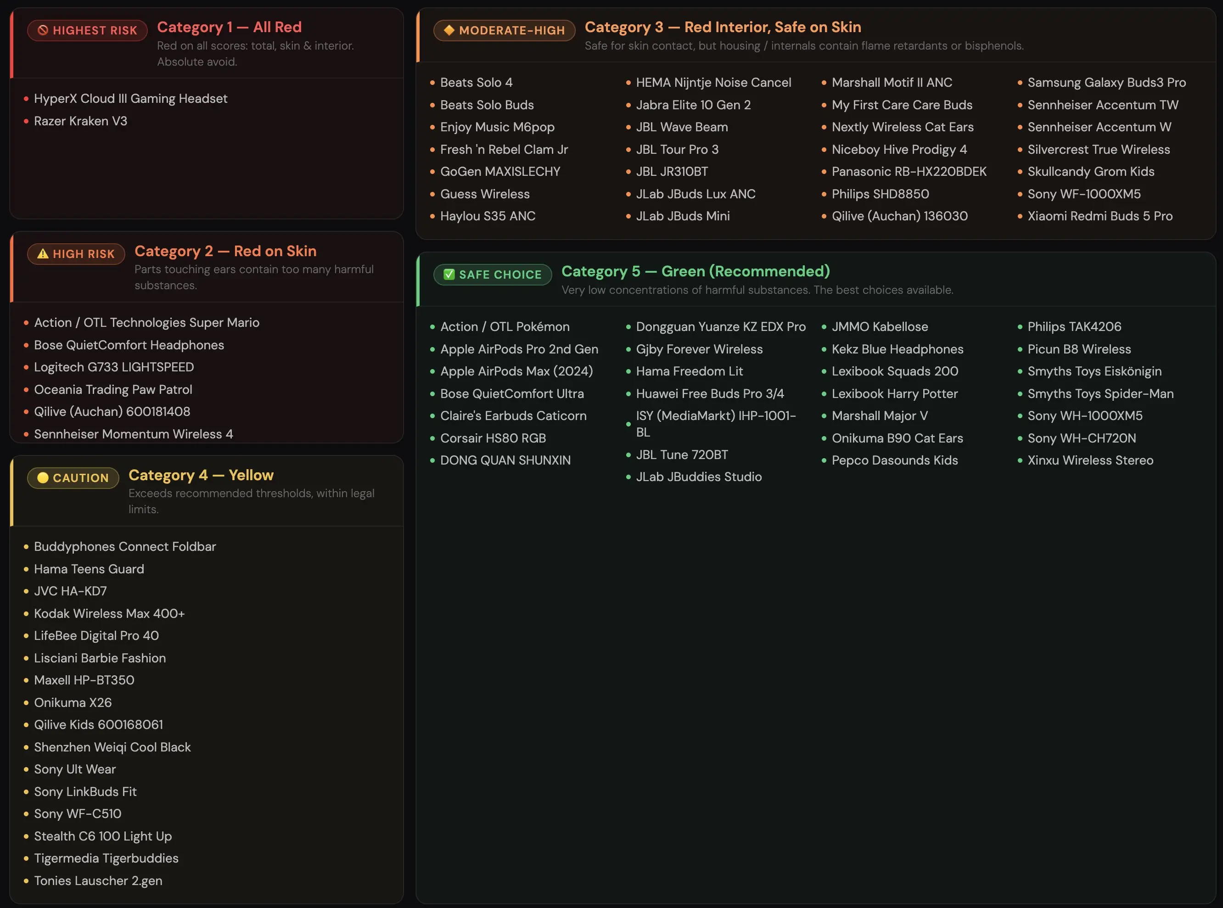Click Samsung Galaxy Buds3 Pro entry
This screenshot has width=1223, height=908.
tap(1106, 83)
